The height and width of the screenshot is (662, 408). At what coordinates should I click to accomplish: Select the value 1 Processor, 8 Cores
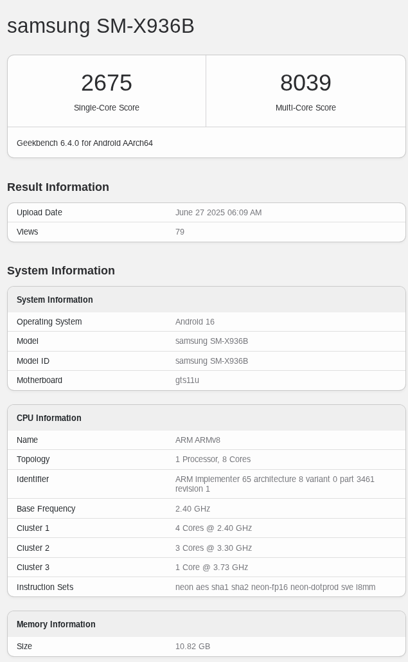click(x=213, y=460)
